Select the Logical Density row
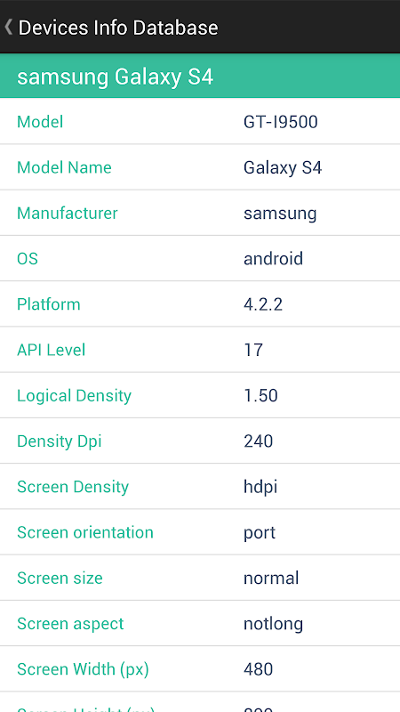 coord(200,395)
